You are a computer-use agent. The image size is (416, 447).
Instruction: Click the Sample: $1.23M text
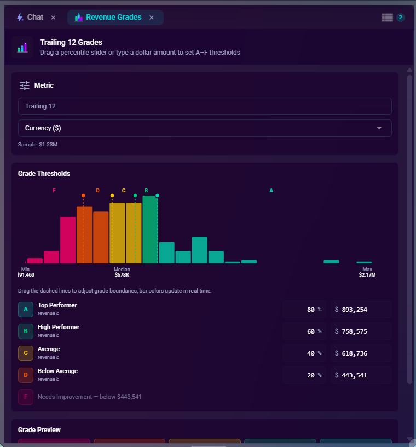[38, 145]
